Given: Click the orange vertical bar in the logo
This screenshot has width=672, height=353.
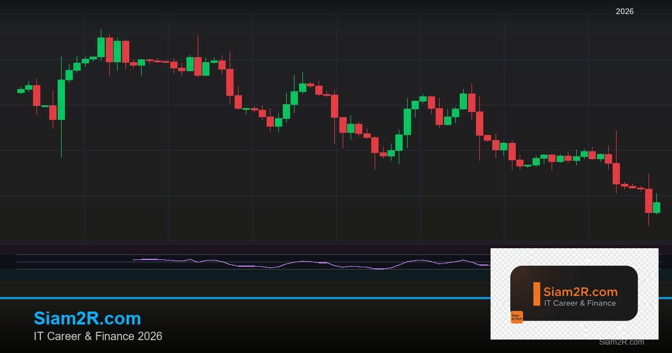Looking at the screenshot, I should click(x=536, y=294).
